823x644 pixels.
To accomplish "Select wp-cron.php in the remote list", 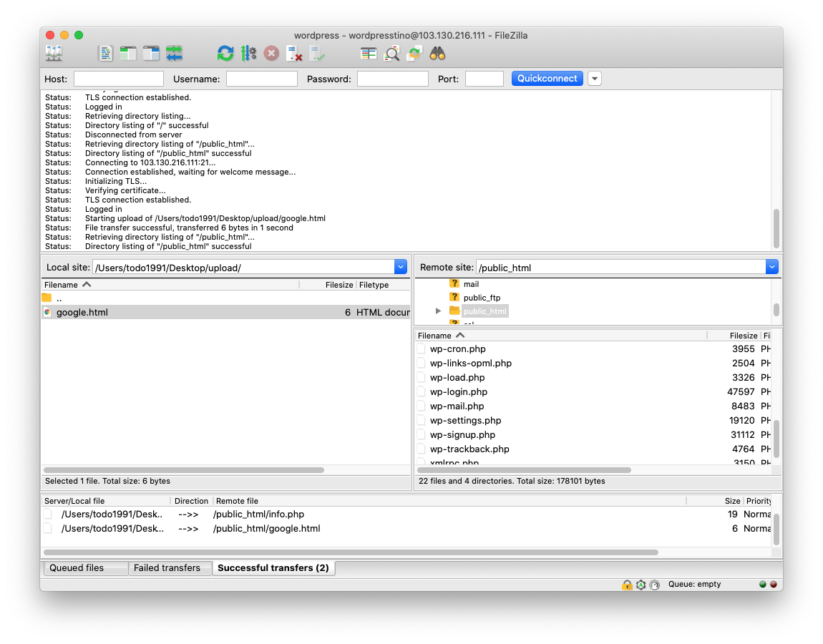I will 593,349.
